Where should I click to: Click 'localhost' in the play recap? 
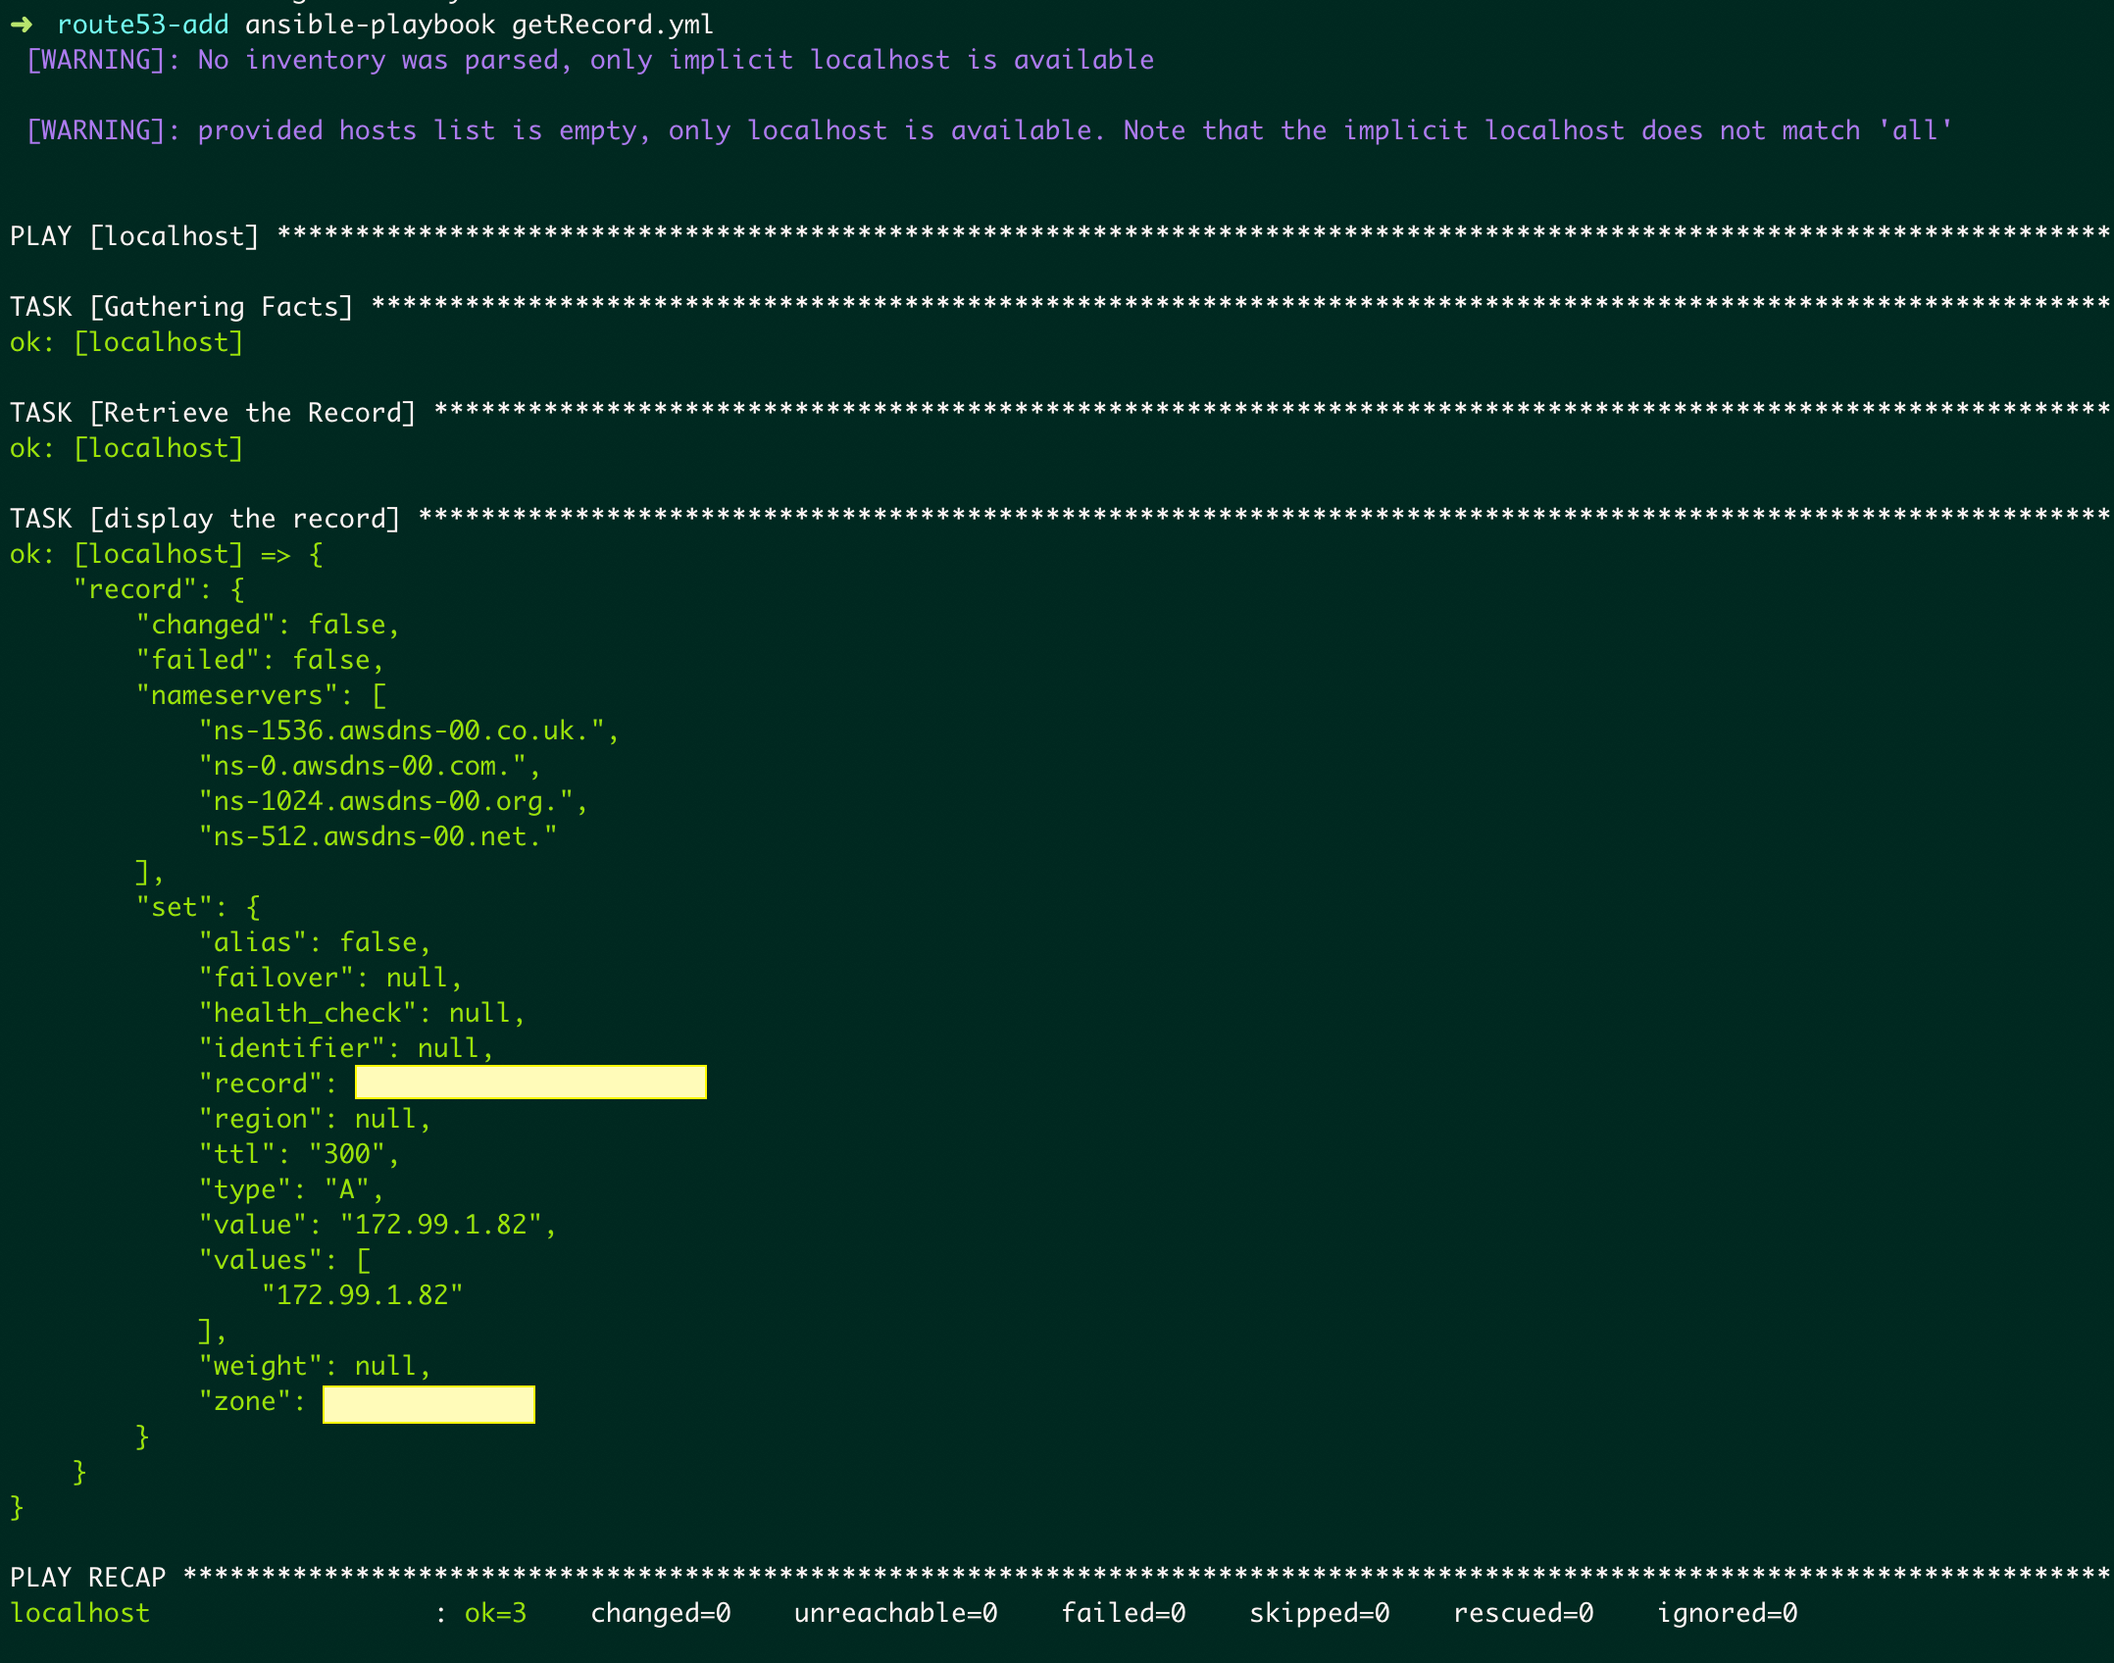(80, 1613)
